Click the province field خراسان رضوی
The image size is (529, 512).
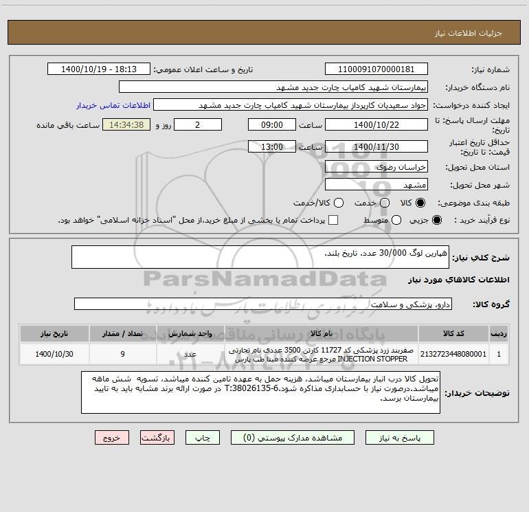pyautogui.click(x=376, y=166)
